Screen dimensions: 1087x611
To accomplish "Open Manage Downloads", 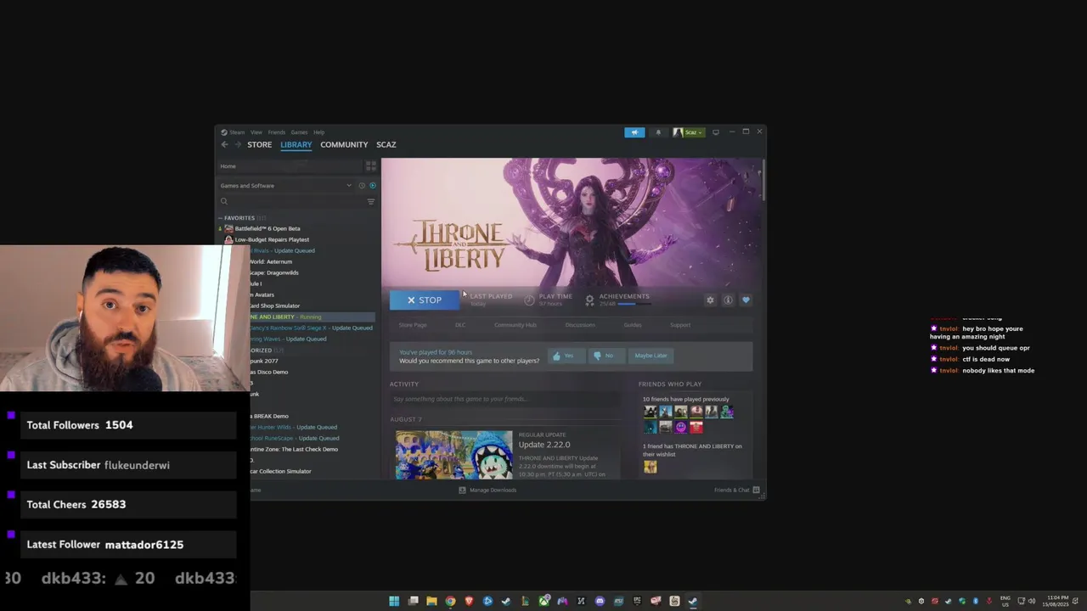I will [x=487, y=490].
